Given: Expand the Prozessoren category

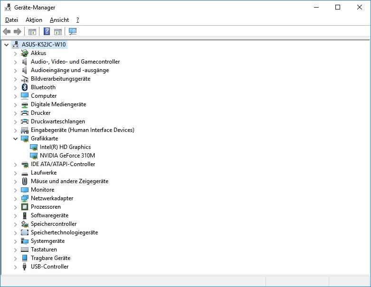Looking at the screenshot, I should pyautogui.click(x=15, y=207).
